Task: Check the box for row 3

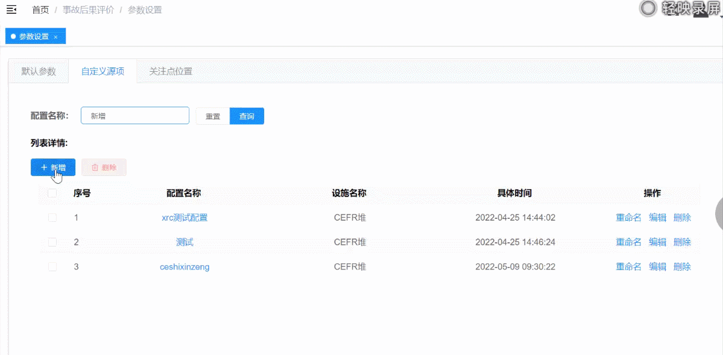Action: point(52,266)
